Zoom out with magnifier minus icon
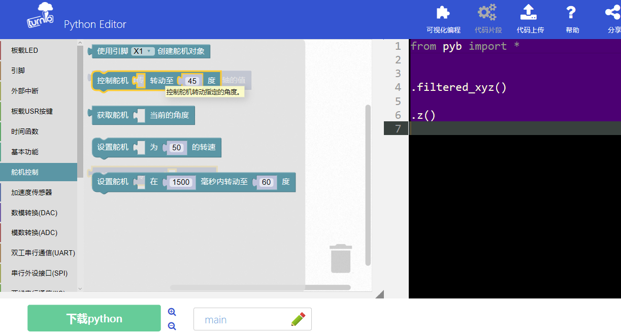The image size is (621, 334). point(172,326)
